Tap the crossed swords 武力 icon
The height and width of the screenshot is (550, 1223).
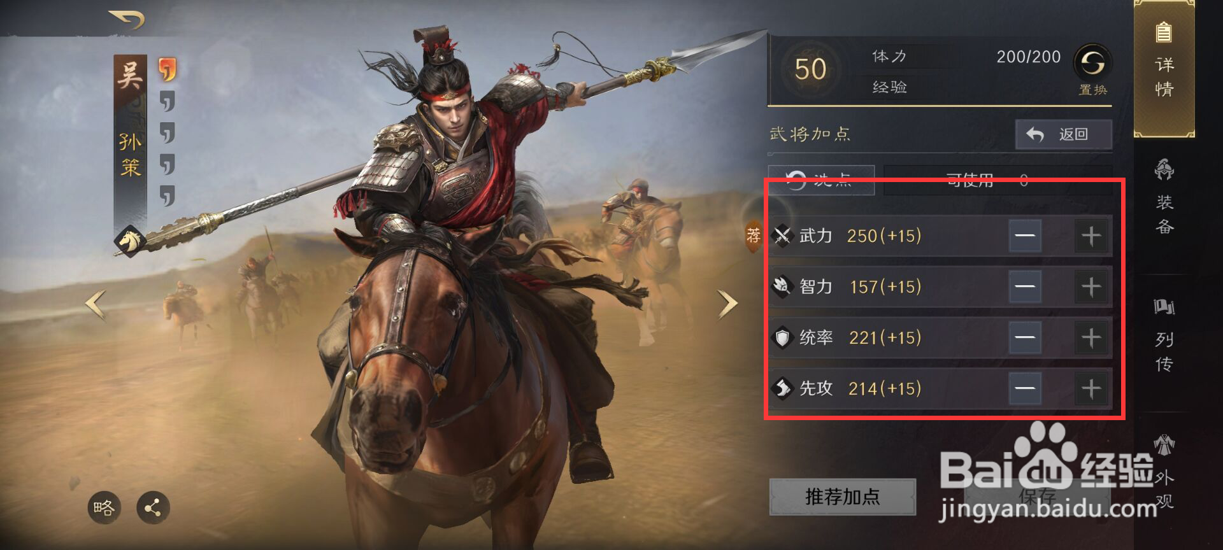pos(782,236)
